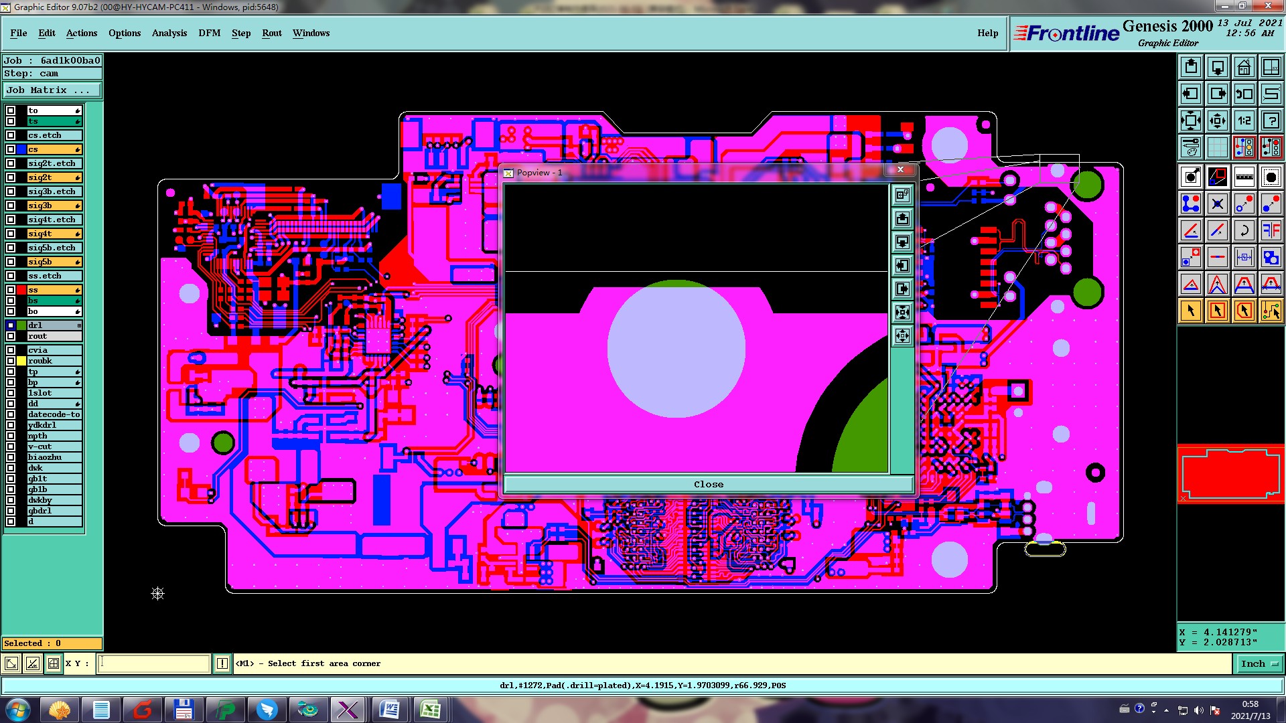Screen dimensions: 1286x723
Task: Click the Selected count status field
Action: tap(52, 643)
